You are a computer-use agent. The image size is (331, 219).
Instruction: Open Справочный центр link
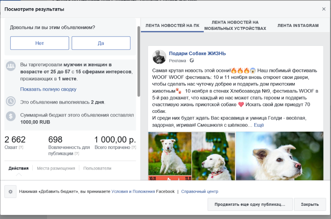[200, 191]
